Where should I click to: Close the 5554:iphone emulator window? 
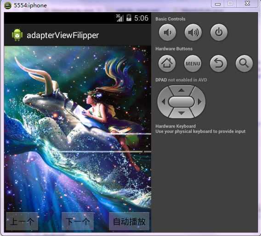247,4
